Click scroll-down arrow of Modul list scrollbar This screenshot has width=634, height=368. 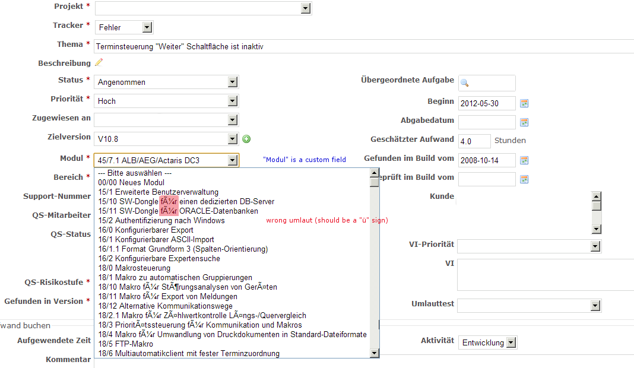point(374,353)
